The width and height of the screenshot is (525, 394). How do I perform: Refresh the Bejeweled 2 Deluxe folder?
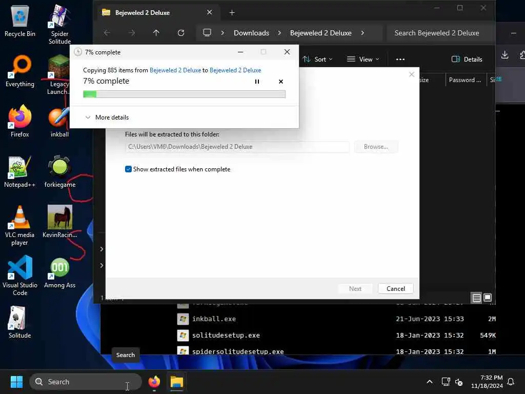pyautogui.click(x=181, y=33)
